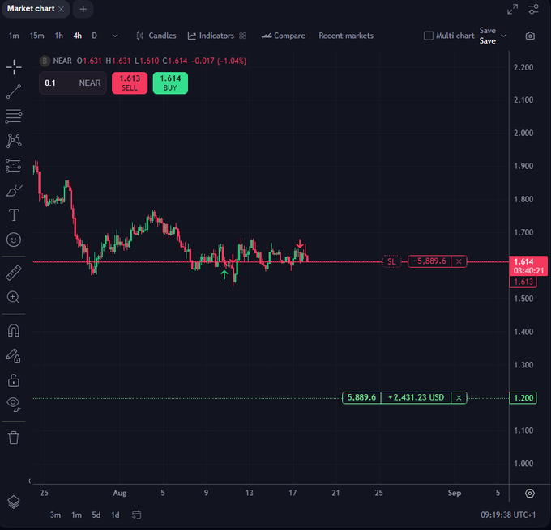Viewport: 551px width, 530px height.
Task: Toggle stay in drawing mode pencil-lock
Action: [x=14, y=355]
